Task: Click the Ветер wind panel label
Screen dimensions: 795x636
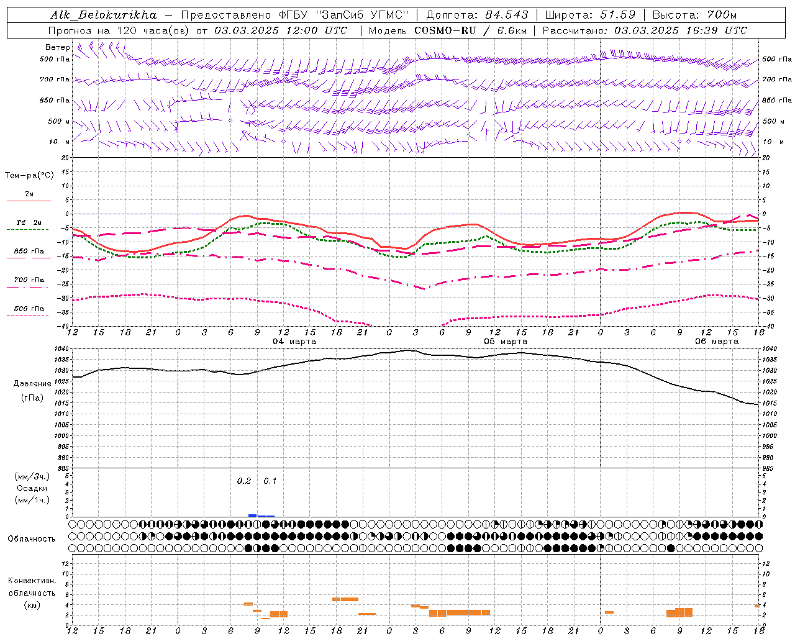Action: pos(58,47)
